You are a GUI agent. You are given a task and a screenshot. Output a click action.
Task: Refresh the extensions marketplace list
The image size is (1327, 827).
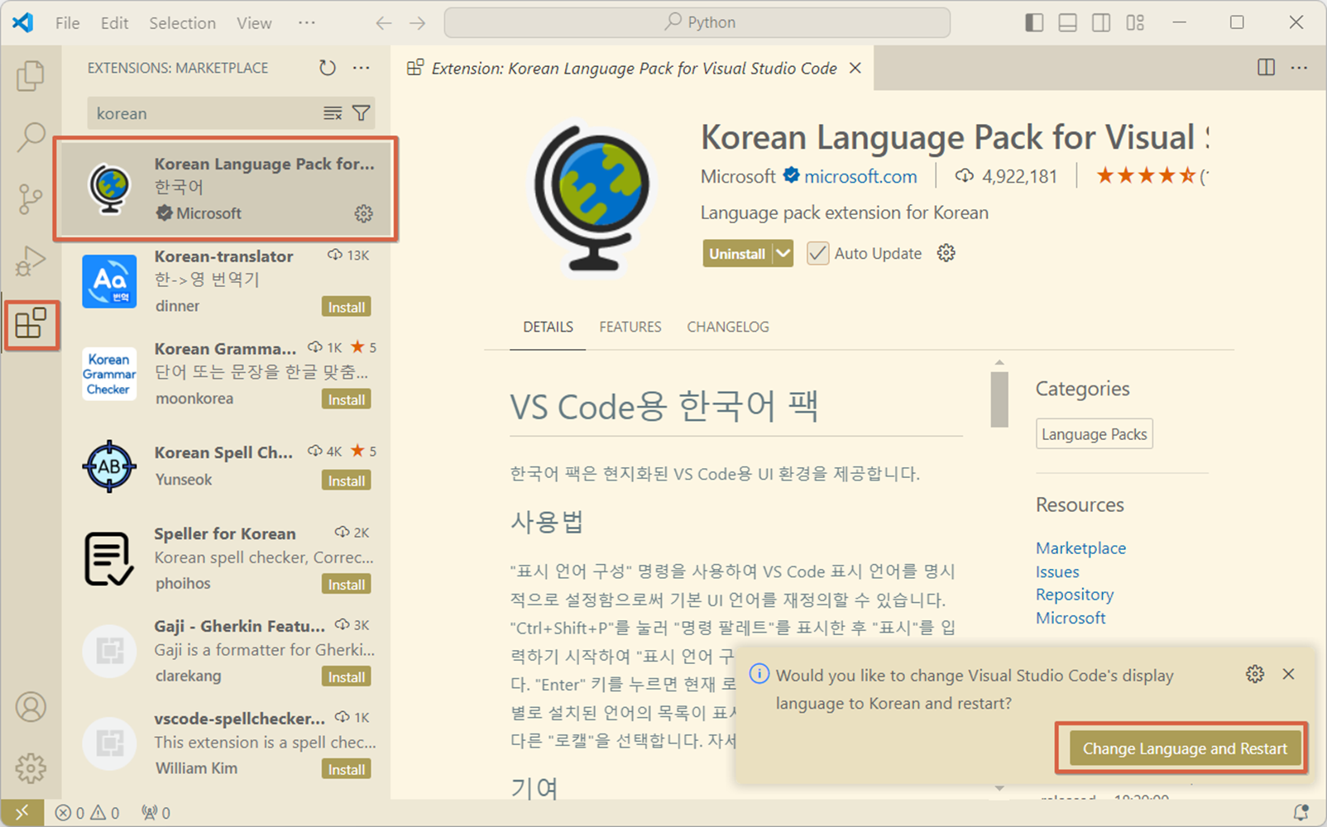(x=328, y=68)
